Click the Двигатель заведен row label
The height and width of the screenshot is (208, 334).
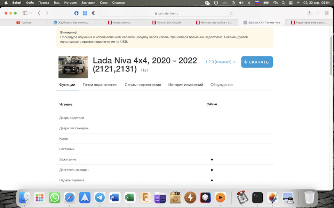[74, 170]
